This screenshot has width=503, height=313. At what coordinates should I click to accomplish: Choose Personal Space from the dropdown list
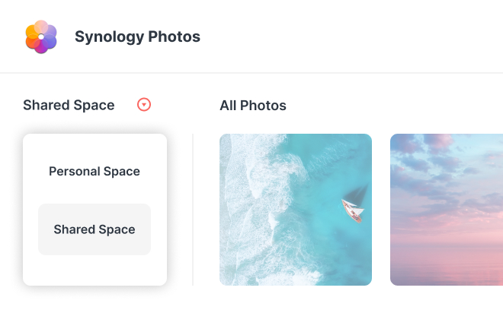[95, 172]
